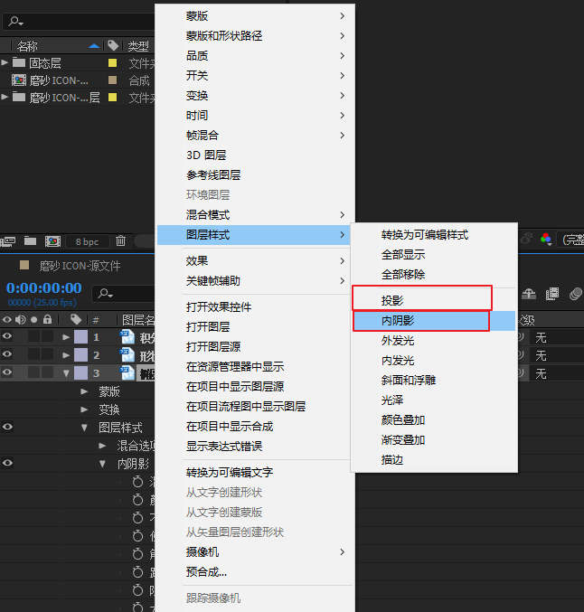Choose 全部移除 in the submenu
This screenshot has width=584, height=612.
point(433,275)
